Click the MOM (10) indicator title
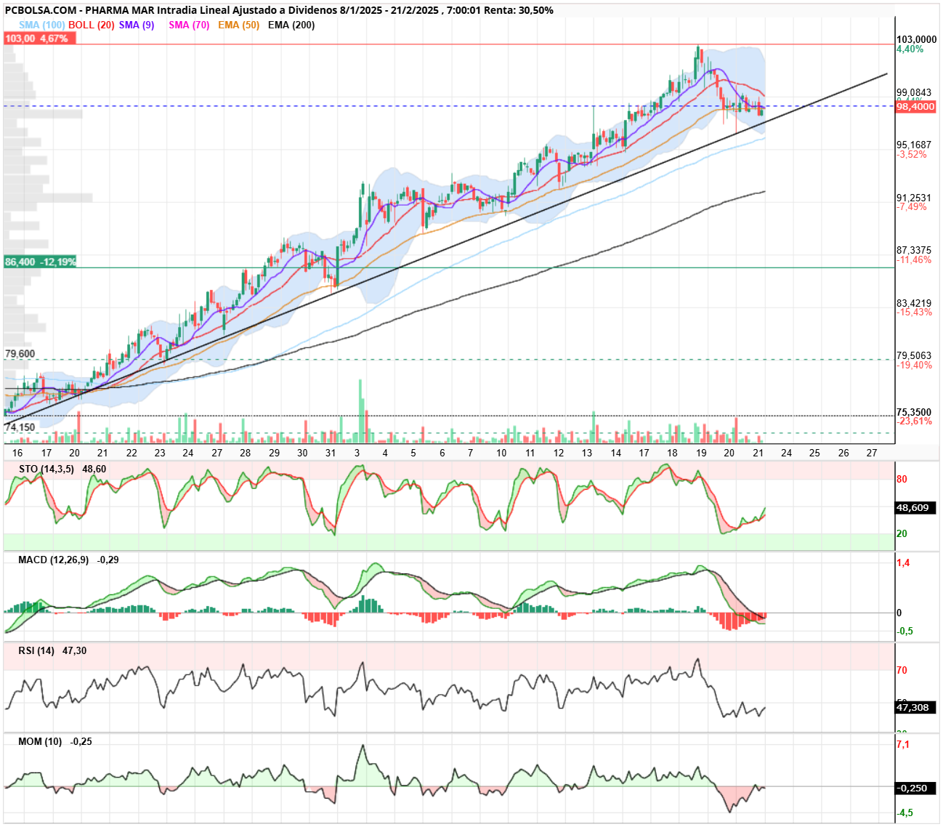 pyautogui.click(x=40, y=741)
